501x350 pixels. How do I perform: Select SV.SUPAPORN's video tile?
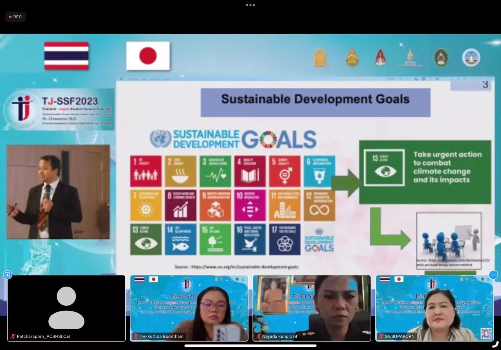click(434, 308)
